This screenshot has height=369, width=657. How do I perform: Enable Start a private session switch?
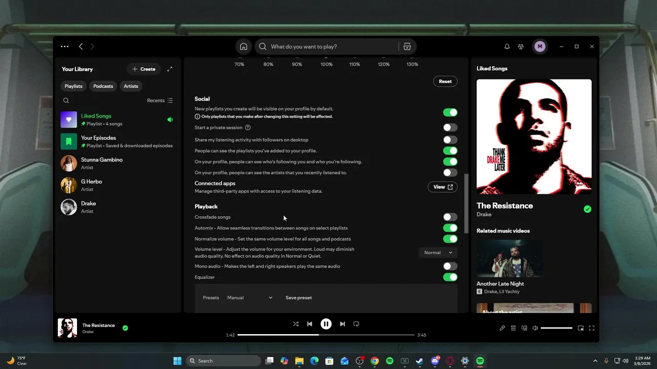point(450,128)
